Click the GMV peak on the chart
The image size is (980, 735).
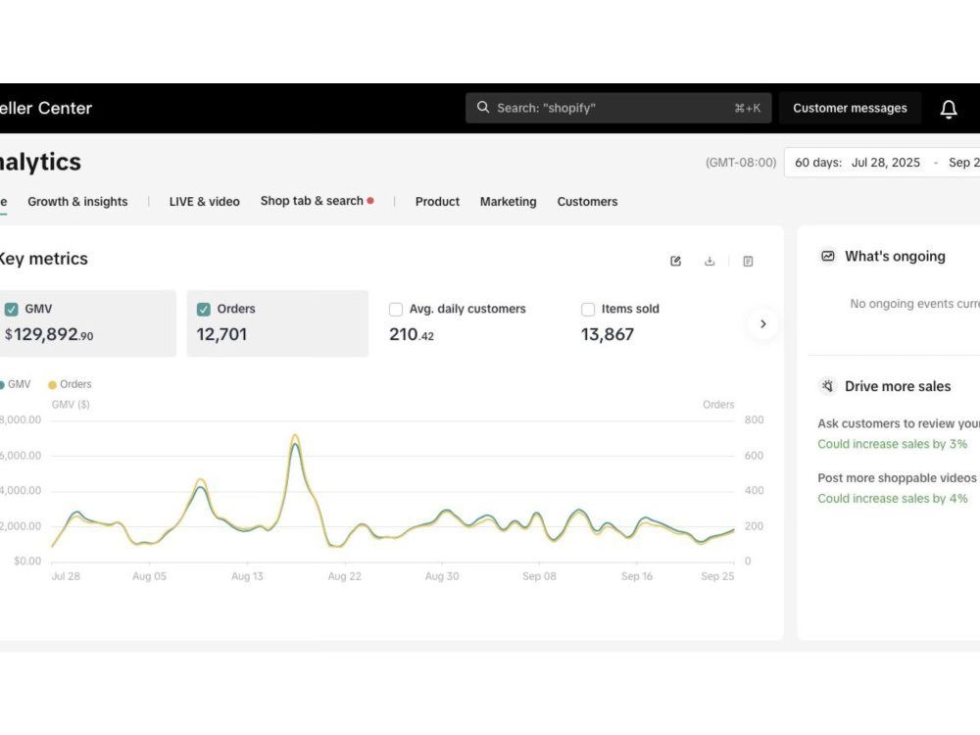click(296, 444)
